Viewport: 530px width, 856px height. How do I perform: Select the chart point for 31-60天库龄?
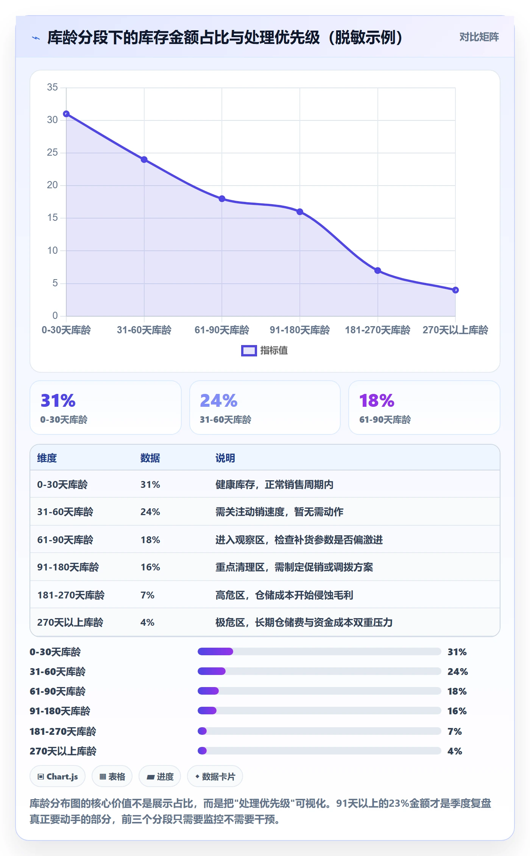tap(144, 159)
